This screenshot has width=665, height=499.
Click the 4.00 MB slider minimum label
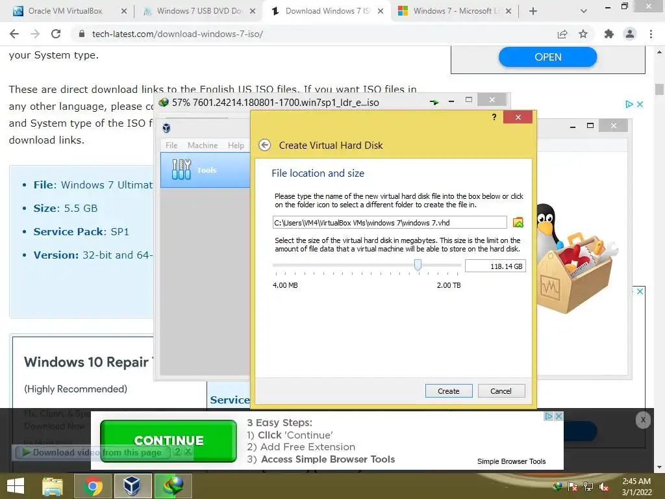285,285
